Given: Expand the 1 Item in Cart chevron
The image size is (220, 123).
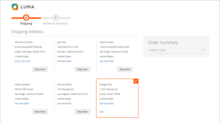Looking at the screenshot, I should pyautogui.click(x=204, y=50).
